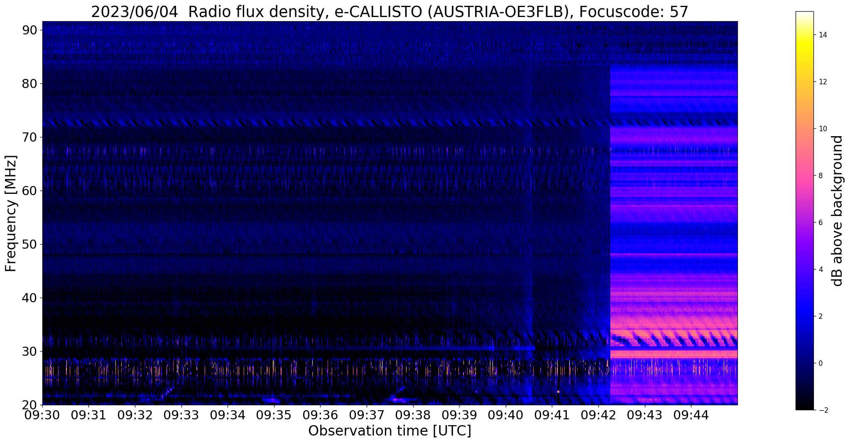Click the 09:31 time tick label
The width and height of the screenshot is (850, 443).
(x=89, y=415)
